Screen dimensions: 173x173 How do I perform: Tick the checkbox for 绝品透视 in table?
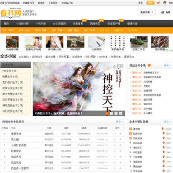114,157
